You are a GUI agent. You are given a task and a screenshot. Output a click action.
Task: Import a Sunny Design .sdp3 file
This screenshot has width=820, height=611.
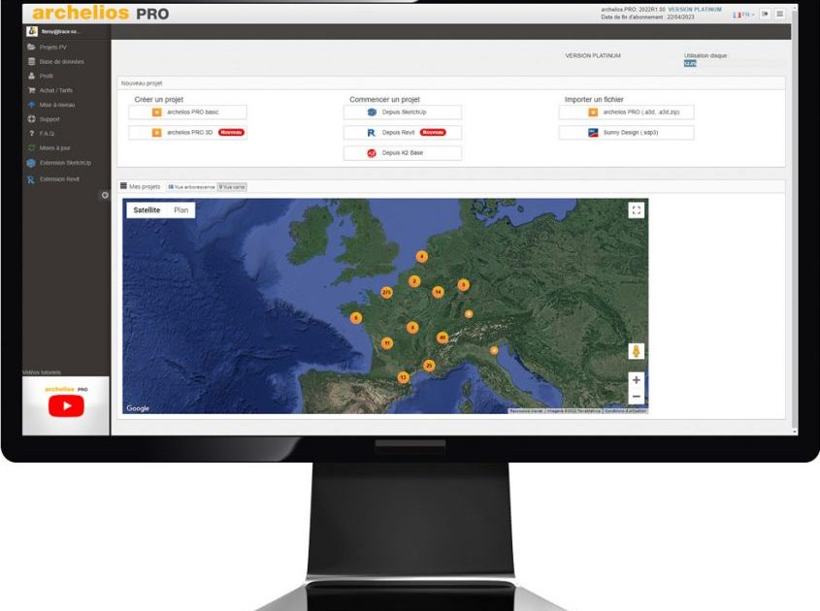click(627, 133)
